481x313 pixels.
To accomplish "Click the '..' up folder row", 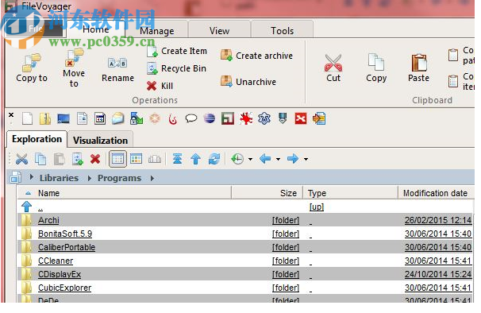I will tap(244, 207).
